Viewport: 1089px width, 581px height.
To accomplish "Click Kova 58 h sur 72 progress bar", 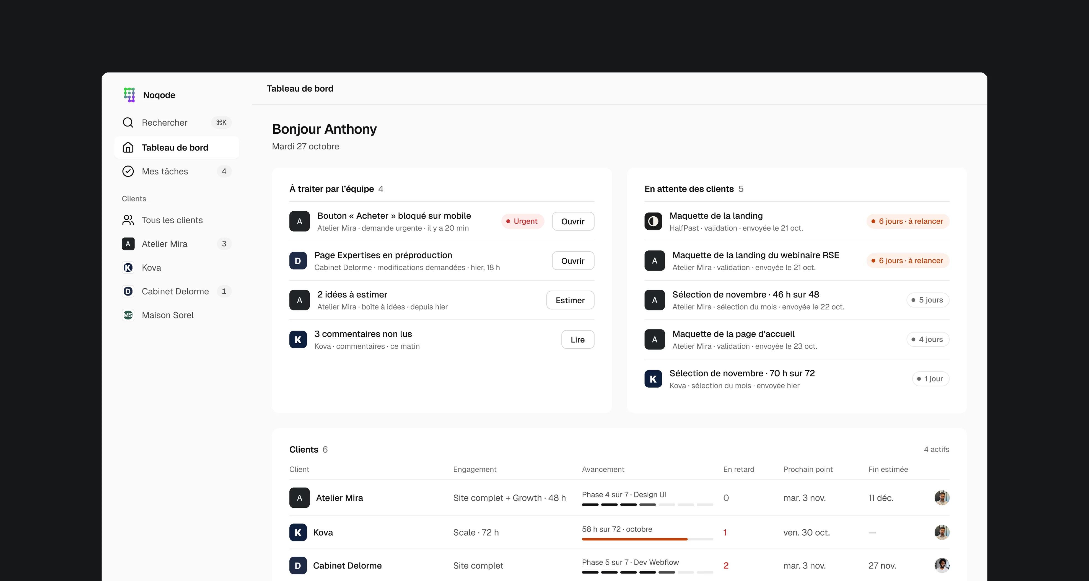I will click(x=647, y=539).
